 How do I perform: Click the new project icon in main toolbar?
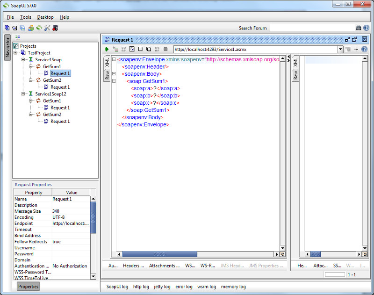pos(7,28)
